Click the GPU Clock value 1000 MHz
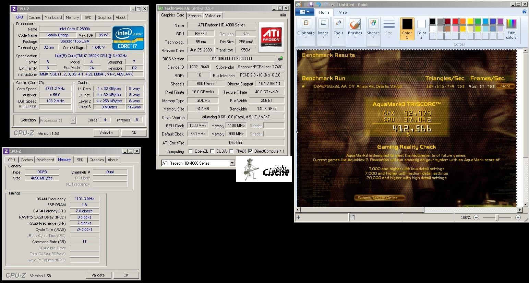The width and height of the screenshot is (529, 283). [x=198, y=126]
